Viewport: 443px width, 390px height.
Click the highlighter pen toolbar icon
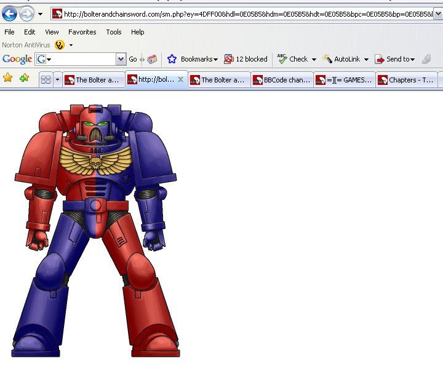tap(426, 59)
